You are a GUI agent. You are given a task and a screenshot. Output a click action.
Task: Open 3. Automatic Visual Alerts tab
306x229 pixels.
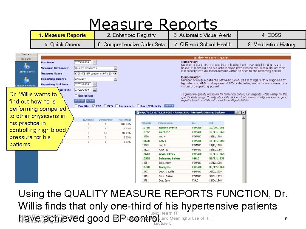203,35
